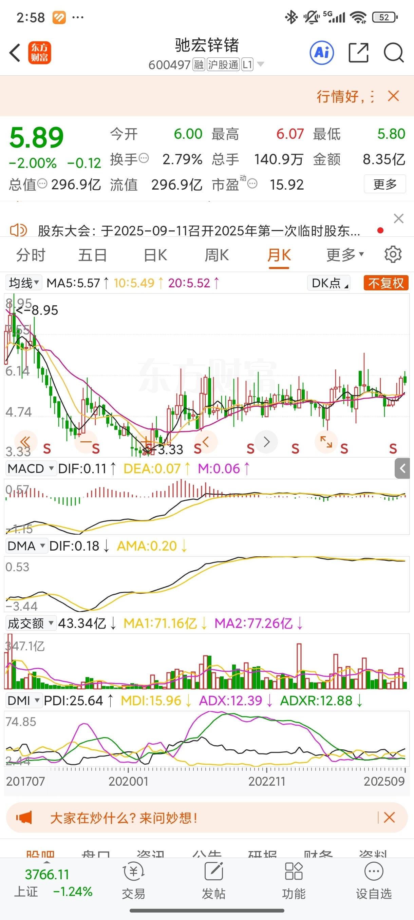Open chart settings gear icon
This screenshot has width=414, height=920.
(x=393, y=255)
